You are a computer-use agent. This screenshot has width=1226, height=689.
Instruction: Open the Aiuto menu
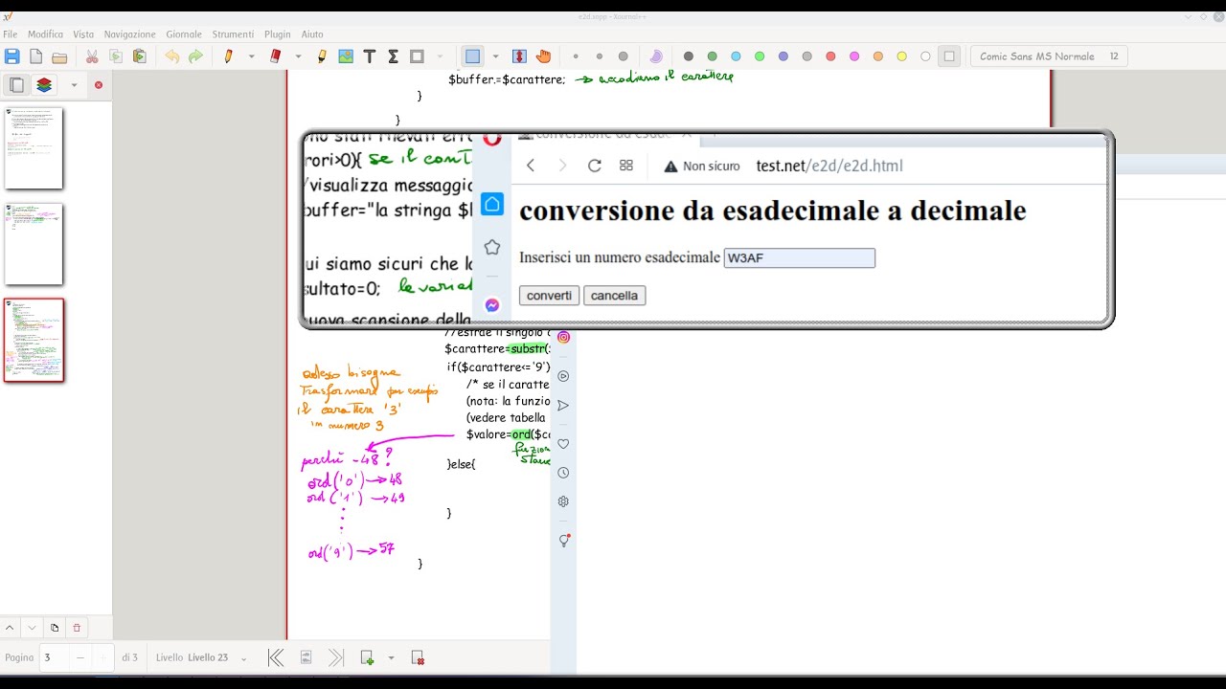[x=312, y=33]
